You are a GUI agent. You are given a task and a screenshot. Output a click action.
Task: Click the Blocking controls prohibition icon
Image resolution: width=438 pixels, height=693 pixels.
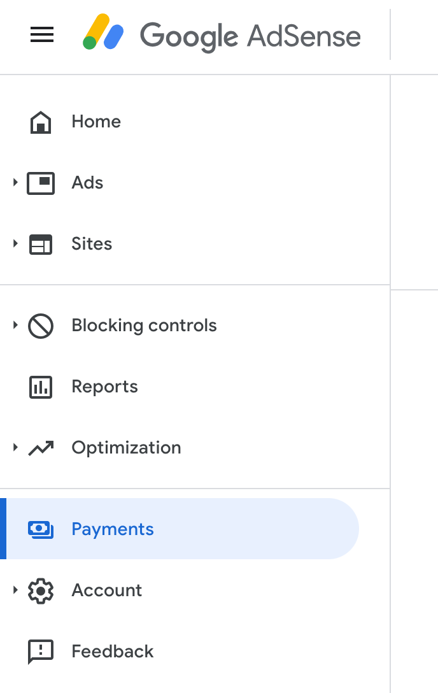coord(41,326)
